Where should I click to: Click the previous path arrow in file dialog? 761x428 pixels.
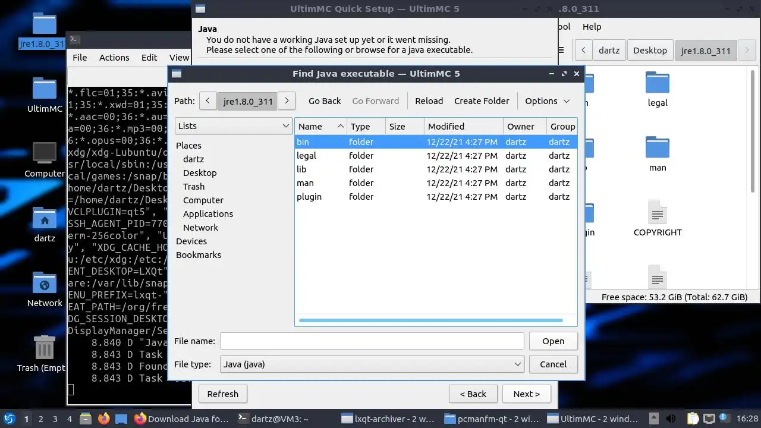pyautogui.click(x=207, y=101)
